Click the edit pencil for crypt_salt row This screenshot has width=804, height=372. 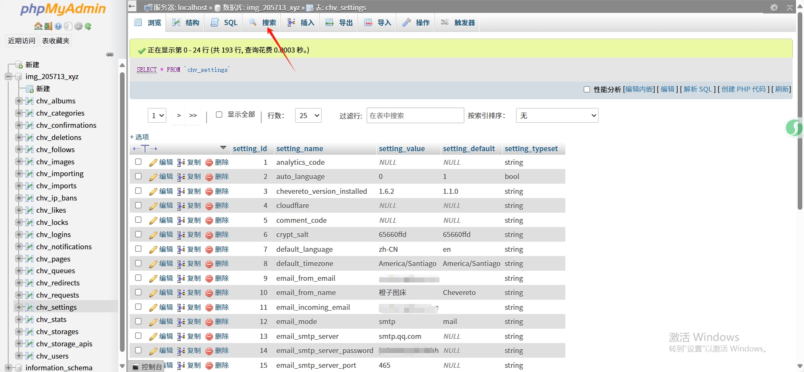coord(153,235)
